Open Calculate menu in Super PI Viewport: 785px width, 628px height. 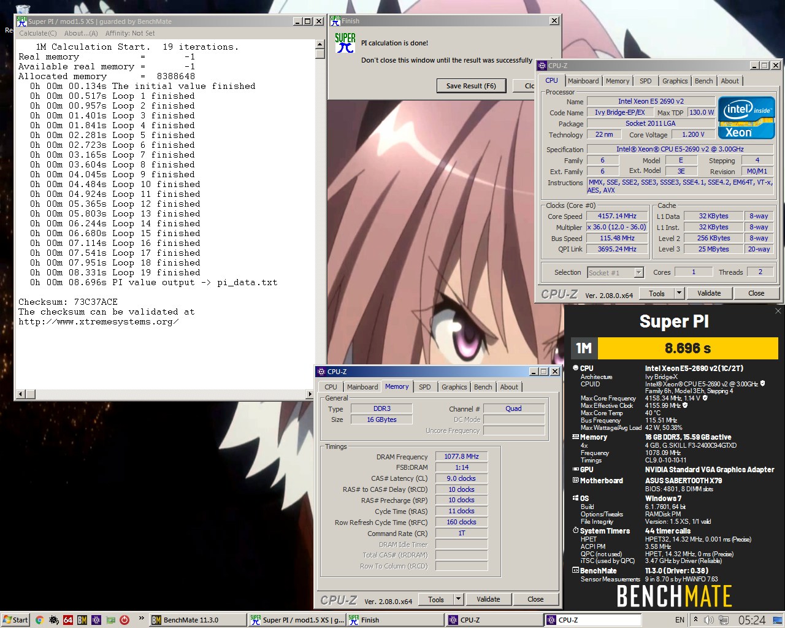coord(38,33)
